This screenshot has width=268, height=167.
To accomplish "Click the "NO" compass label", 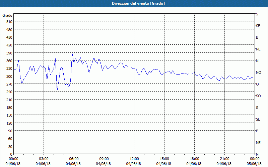I will 258,72.
